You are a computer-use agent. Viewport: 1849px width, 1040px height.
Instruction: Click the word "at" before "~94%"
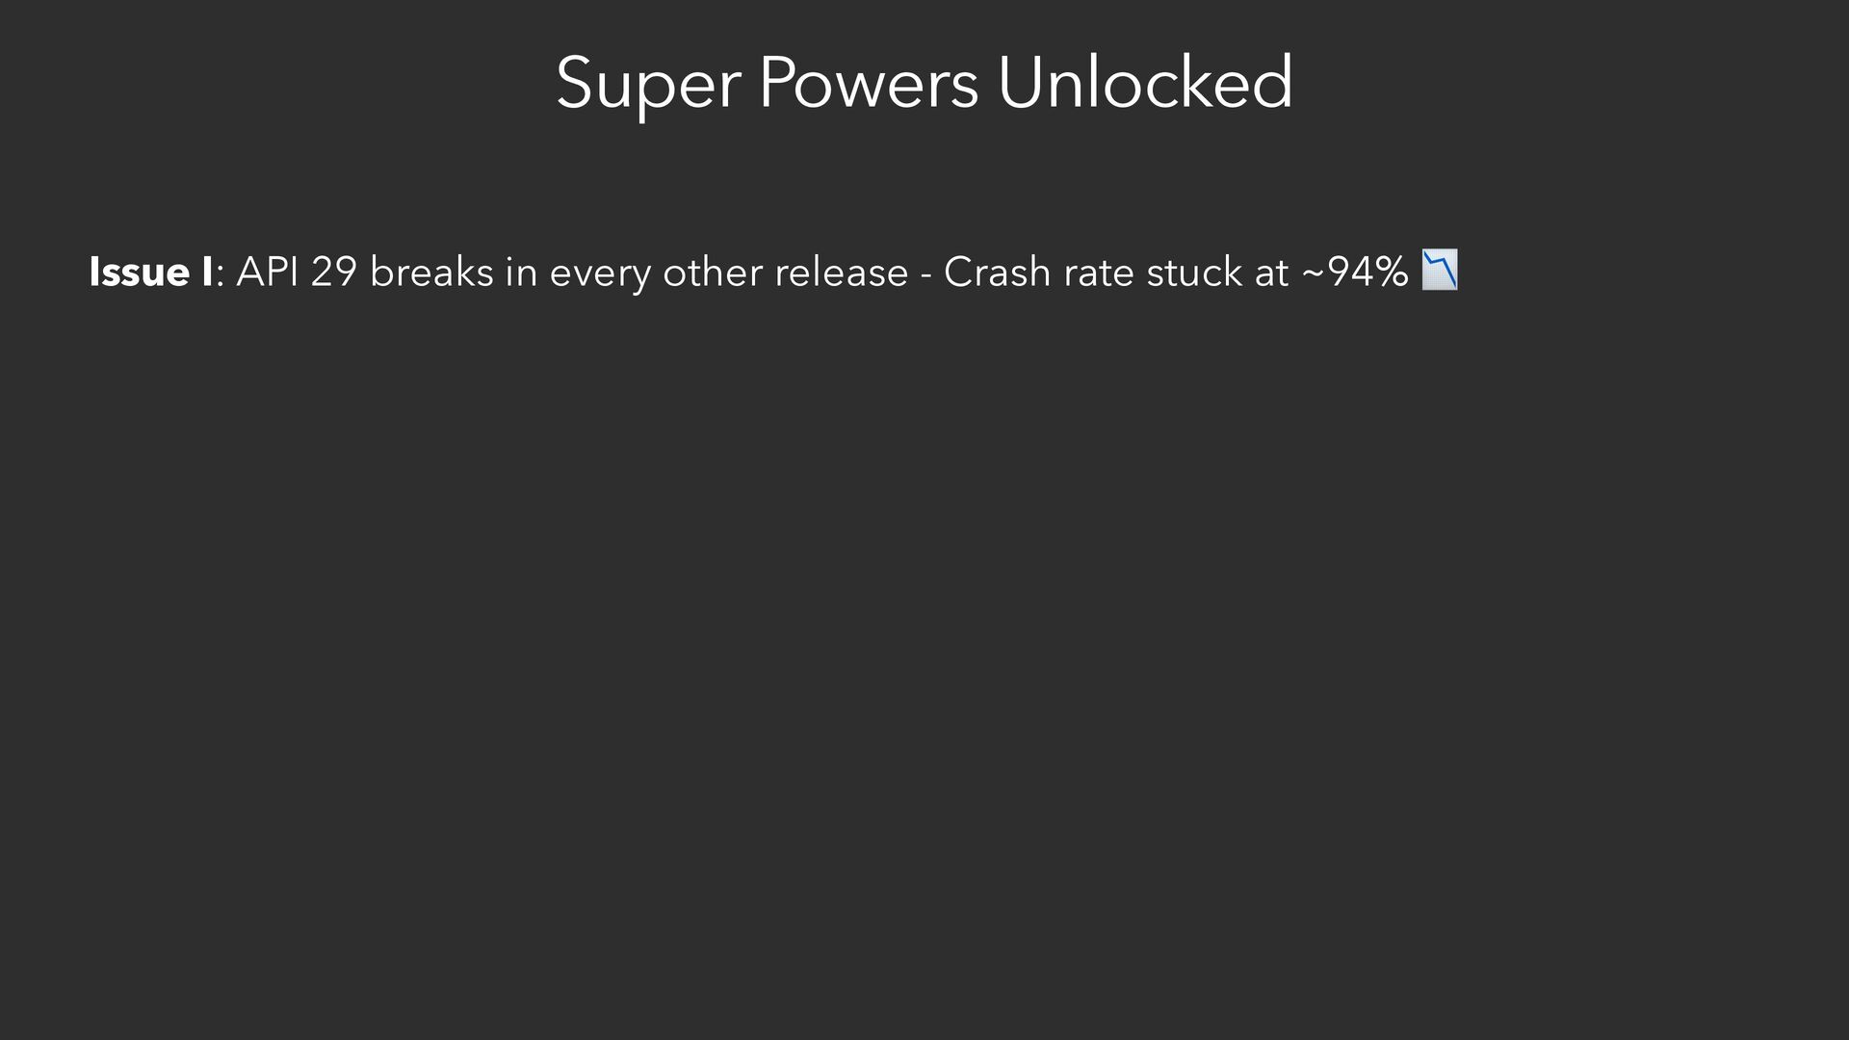(x=1271, y=273)
